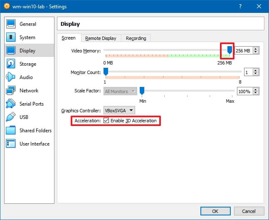Open the General settings icon
269x220 pixels.
pos(11,24)
